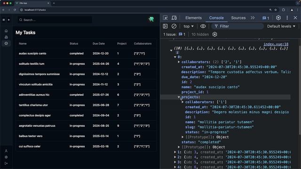The image size is (301, 169).
Task: Bookmark the page with the star icon
Action: pos(276,10)
